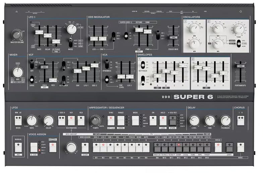
Task: Move the Envelope 1 Attack slider
Action: click(x=157, y=76)
